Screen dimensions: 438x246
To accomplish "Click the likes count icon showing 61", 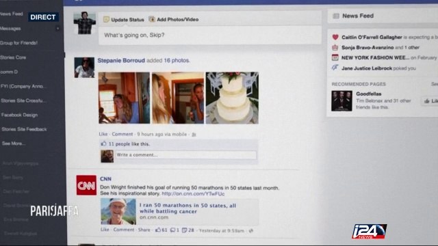I will (158, 230).
